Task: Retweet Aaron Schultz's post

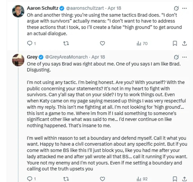Action: point(66,43)
